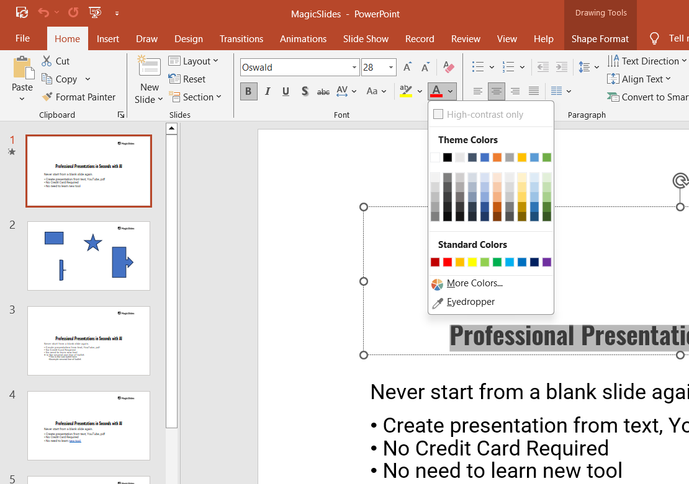Open the Transitions ribbon tab

coord(241,38)
